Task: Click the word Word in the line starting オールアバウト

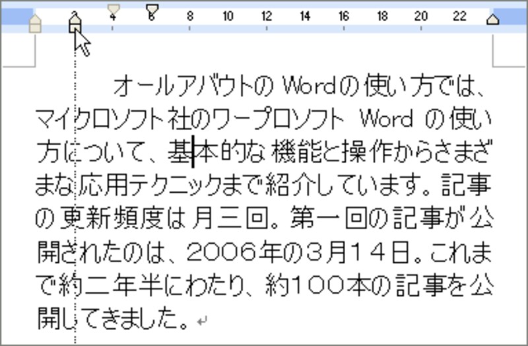Action: click(x=309, y=86)
